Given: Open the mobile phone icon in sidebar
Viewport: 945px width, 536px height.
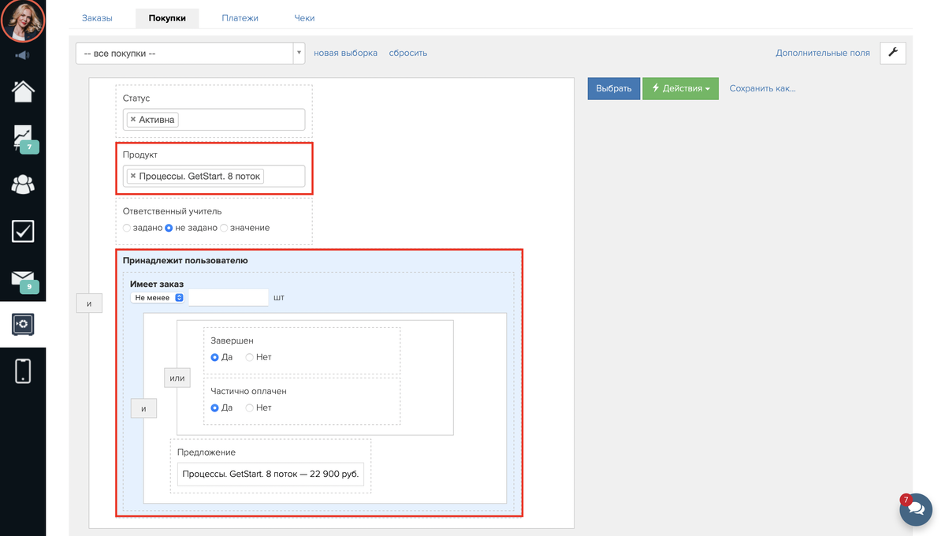Looking at the screenshot, I should 23,370.
